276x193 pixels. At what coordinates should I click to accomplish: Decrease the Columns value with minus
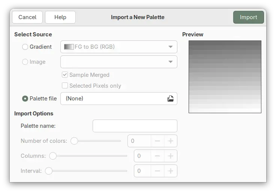(x=157, y=156)
